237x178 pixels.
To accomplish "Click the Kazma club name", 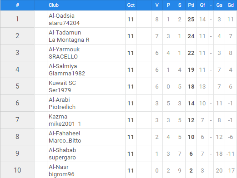I will 58,117.
